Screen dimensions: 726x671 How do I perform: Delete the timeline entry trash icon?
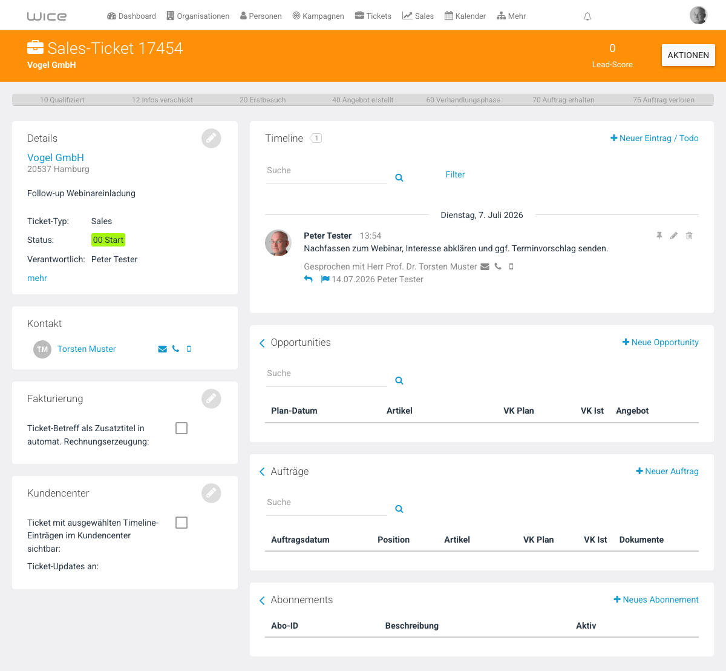(x=689, y=236)
